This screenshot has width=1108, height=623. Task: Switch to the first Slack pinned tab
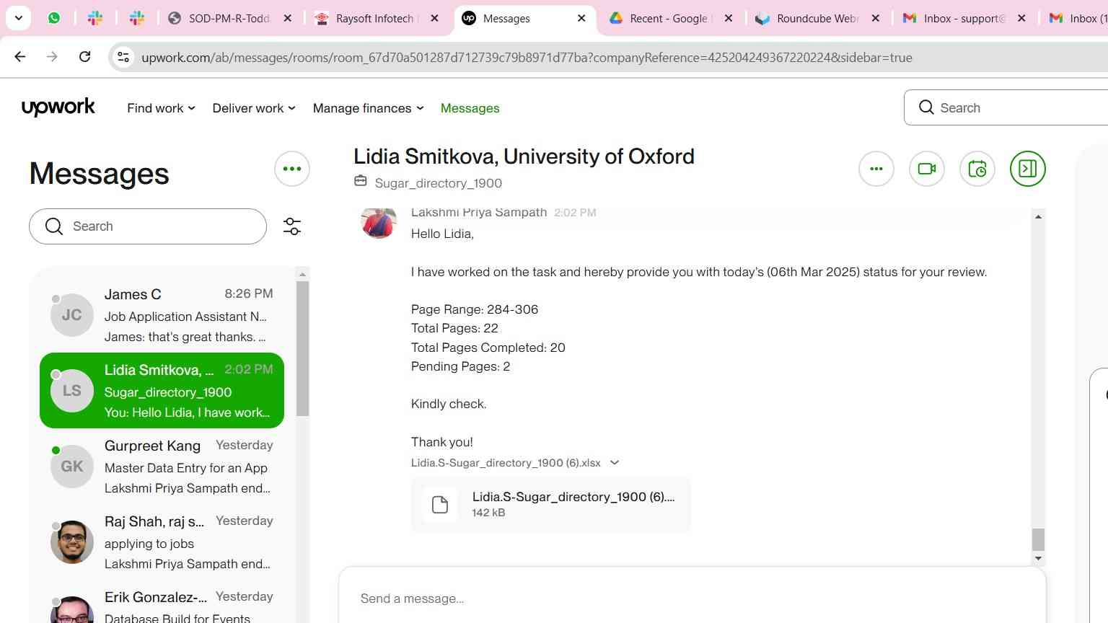point(95,18)
